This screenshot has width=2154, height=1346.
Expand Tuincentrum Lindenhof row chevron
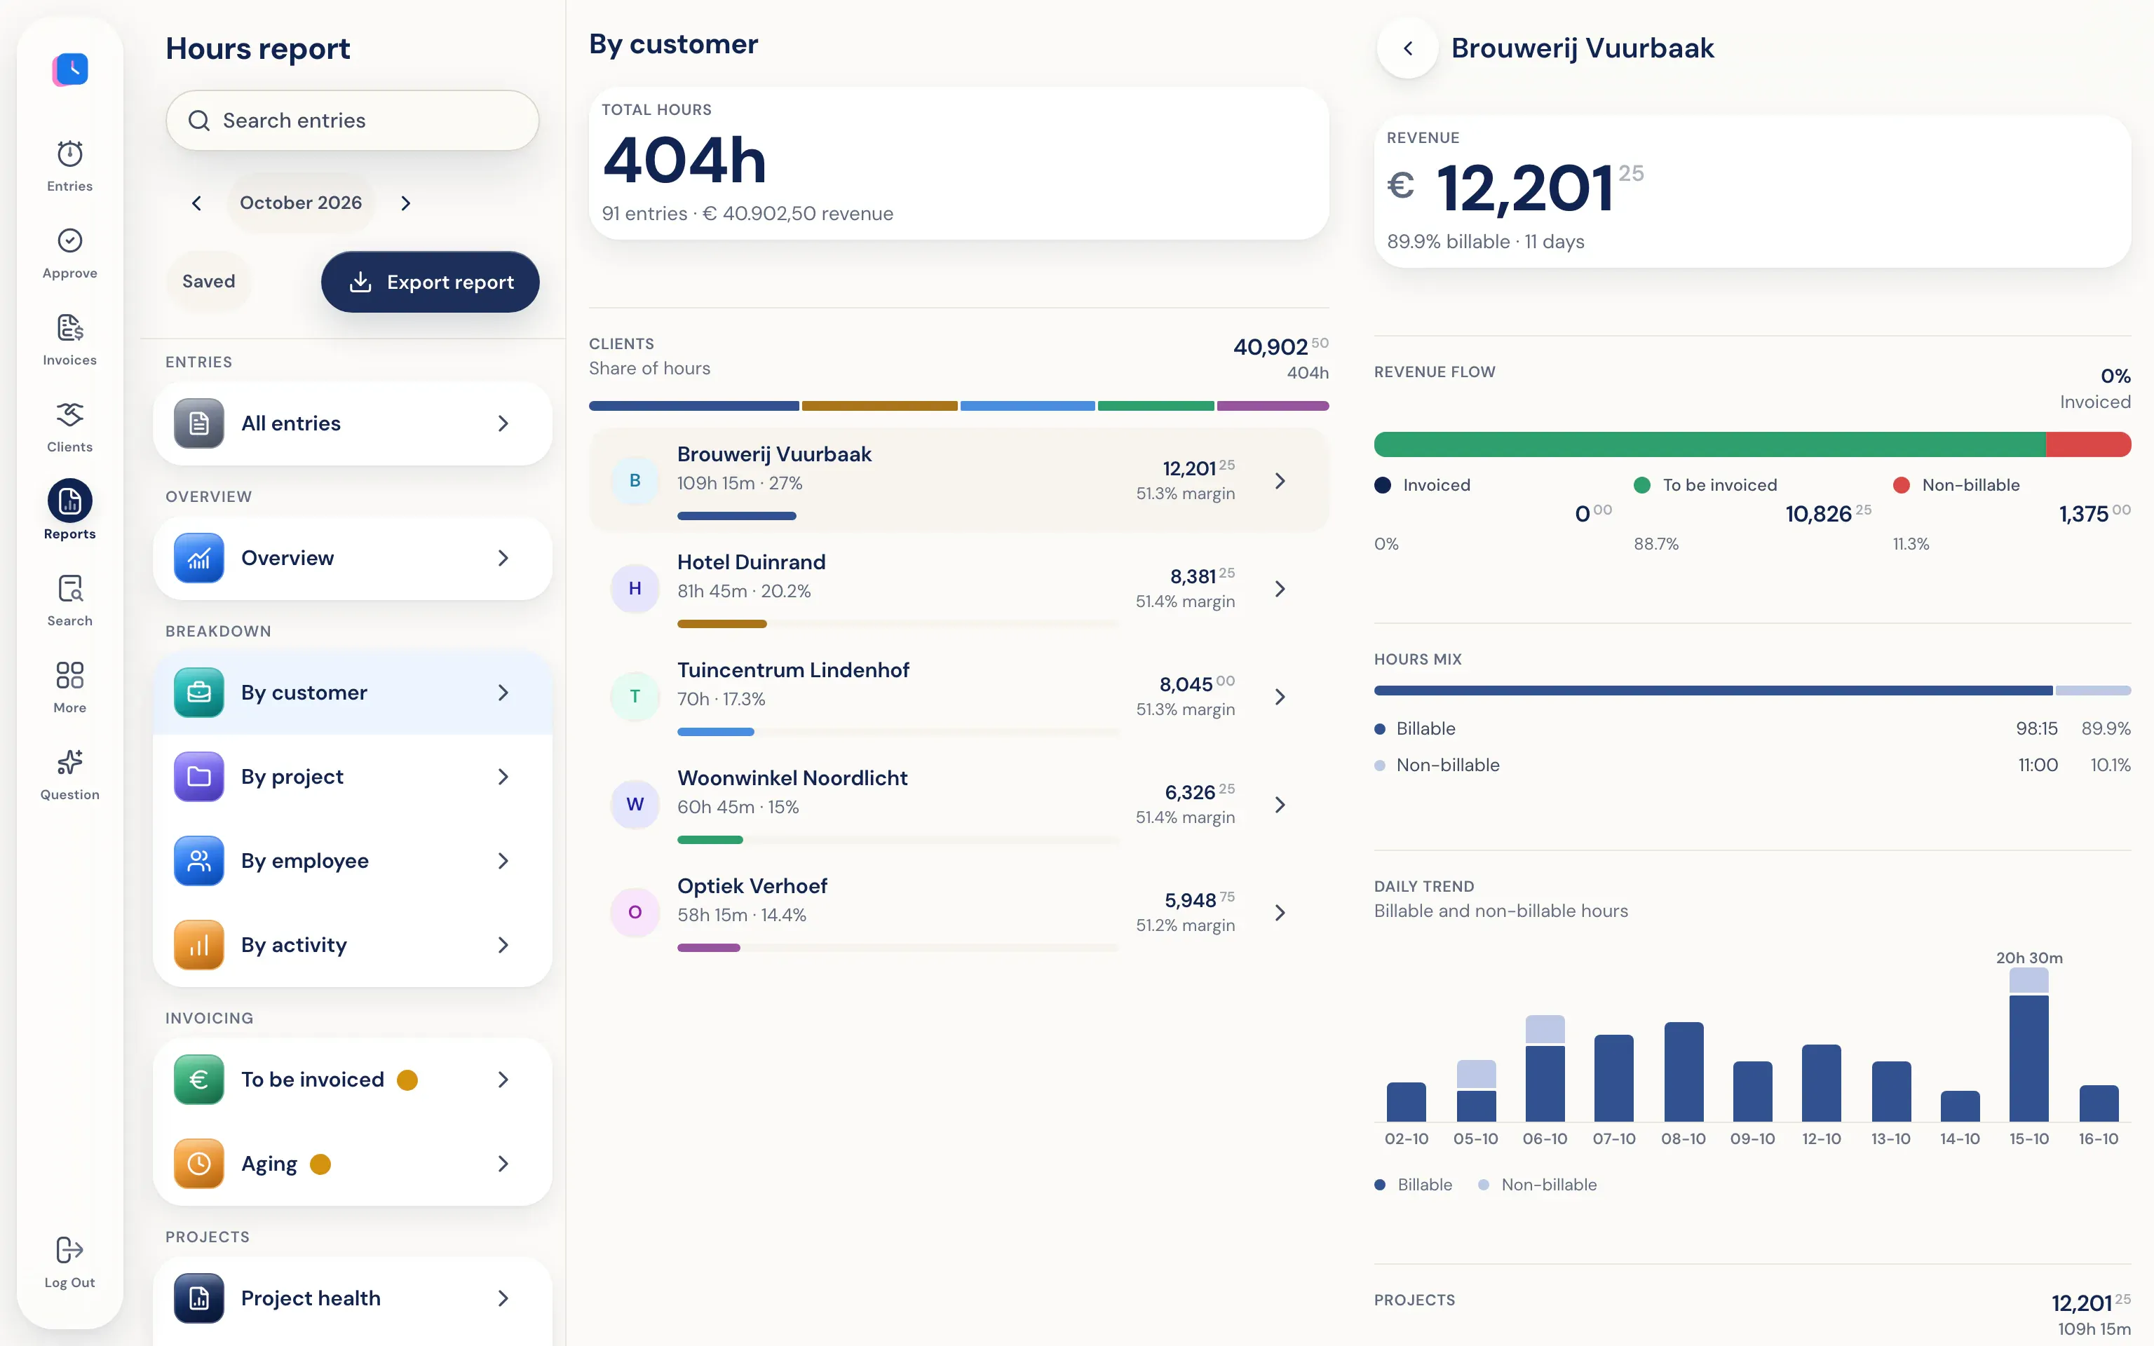1280,697
